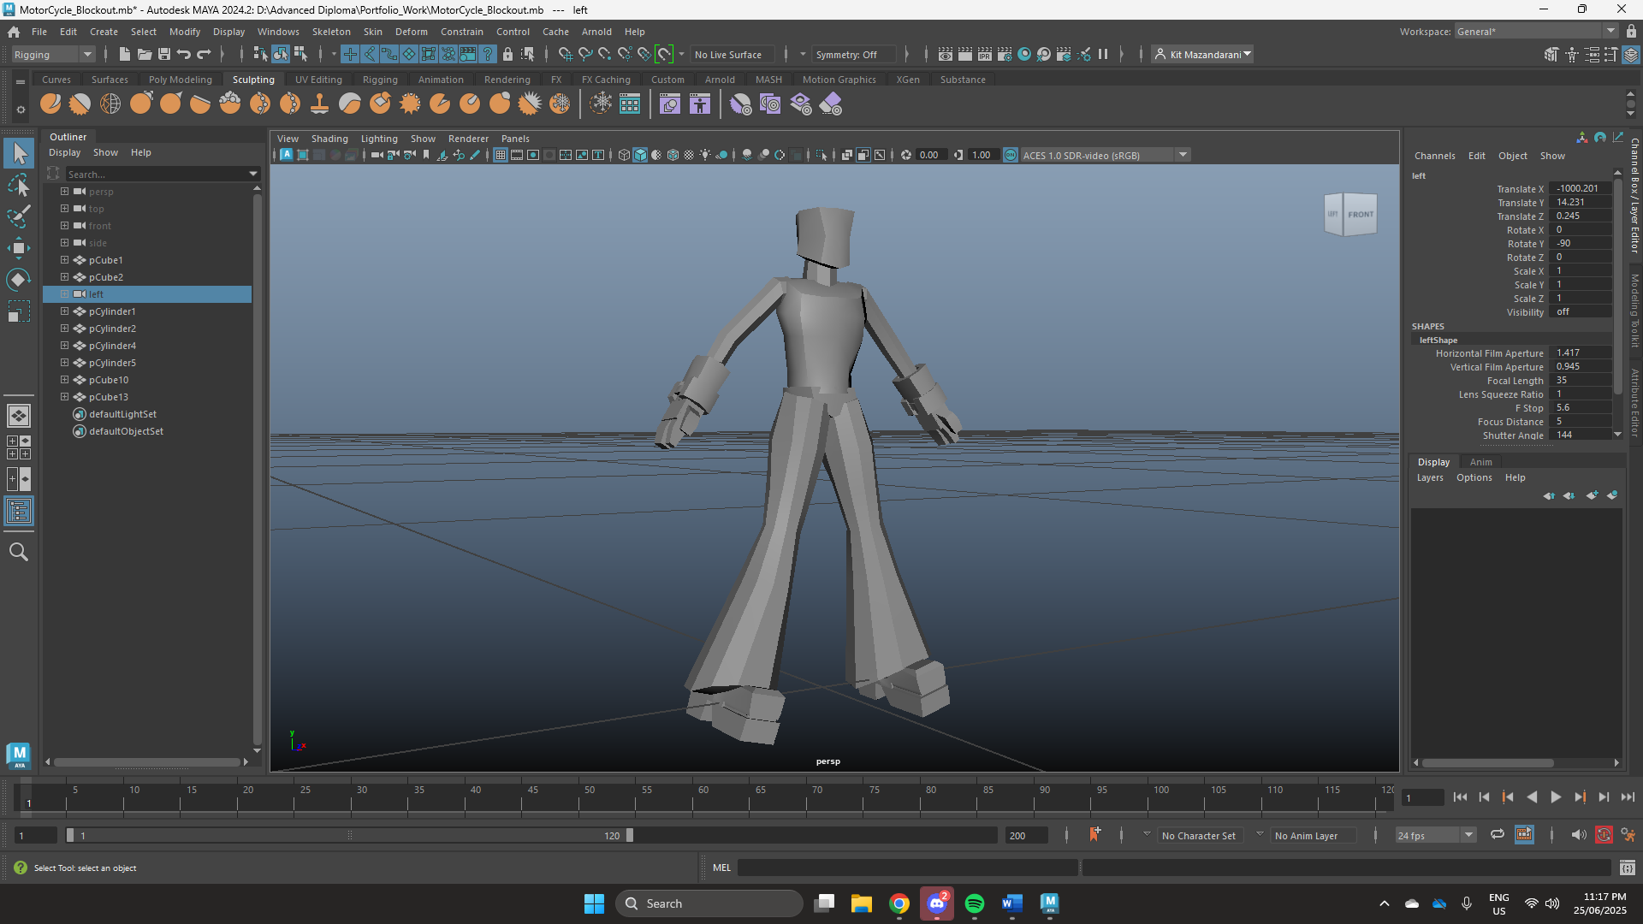Expand the pCube1 node
1643x924 pixels.
pyautogui.click(x=64, y=260)
